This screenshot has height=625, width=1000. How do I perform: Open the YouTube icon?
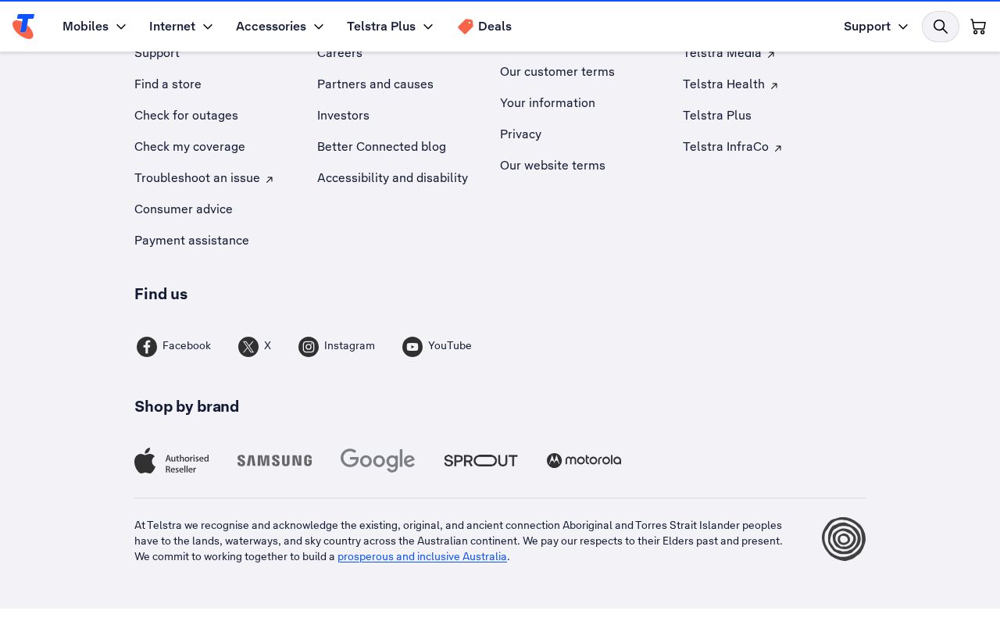[x=412, y=347]
